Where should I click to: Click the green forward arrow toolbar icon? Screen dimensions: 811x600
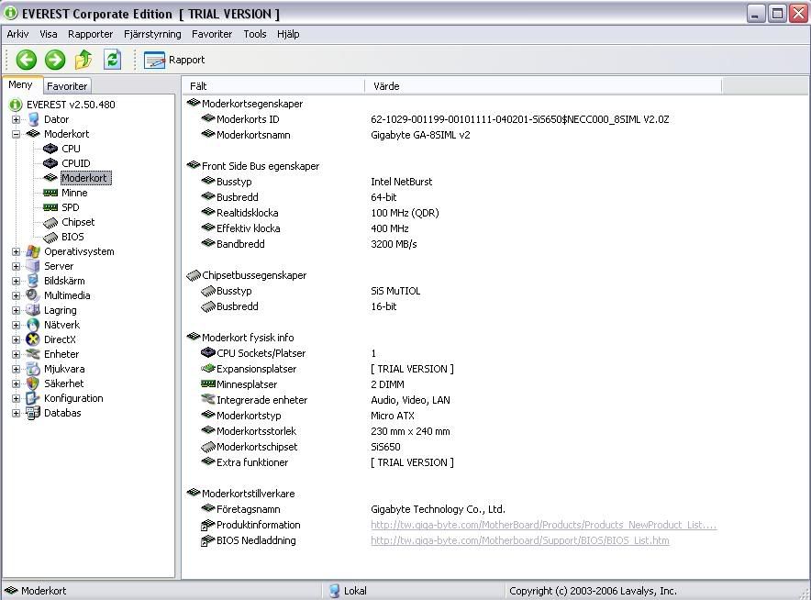(55, 60)
